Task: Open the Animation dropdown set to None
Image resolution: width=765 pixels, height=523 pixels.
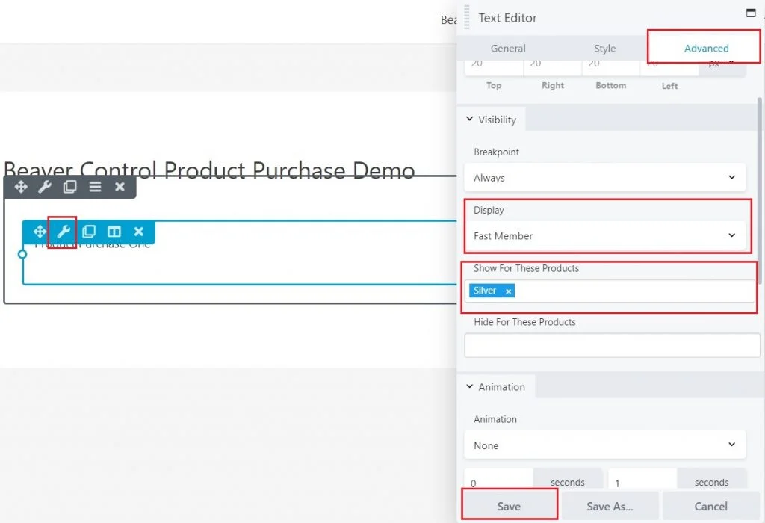Action: [x=604, y=445]
